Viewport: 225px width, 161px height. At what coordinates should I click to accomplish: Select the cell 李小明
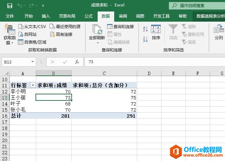pos(23,91)
